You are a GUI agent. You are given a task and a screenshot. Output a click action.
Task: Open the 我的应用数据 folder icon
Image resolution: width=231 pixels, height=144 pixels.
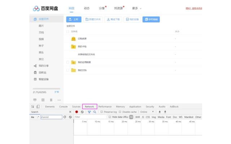pyautogui.click(x=73, y=62)
